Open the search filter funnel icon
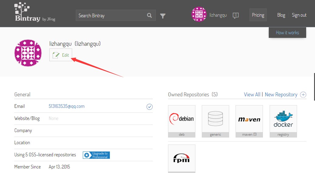Viewport: 315px width, 173px height. [x=163, y=16]
